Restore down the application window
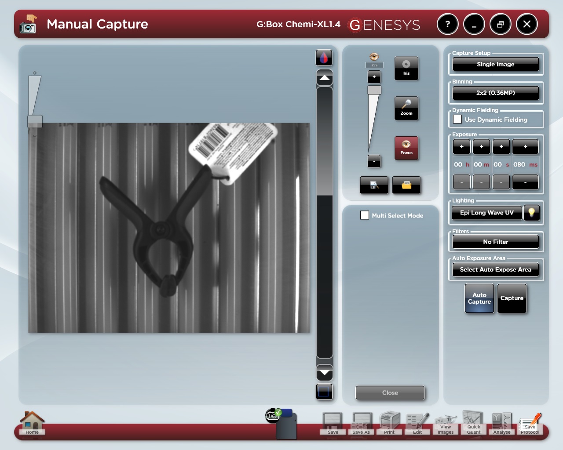 pyautogui.click(x=501, y=24)
